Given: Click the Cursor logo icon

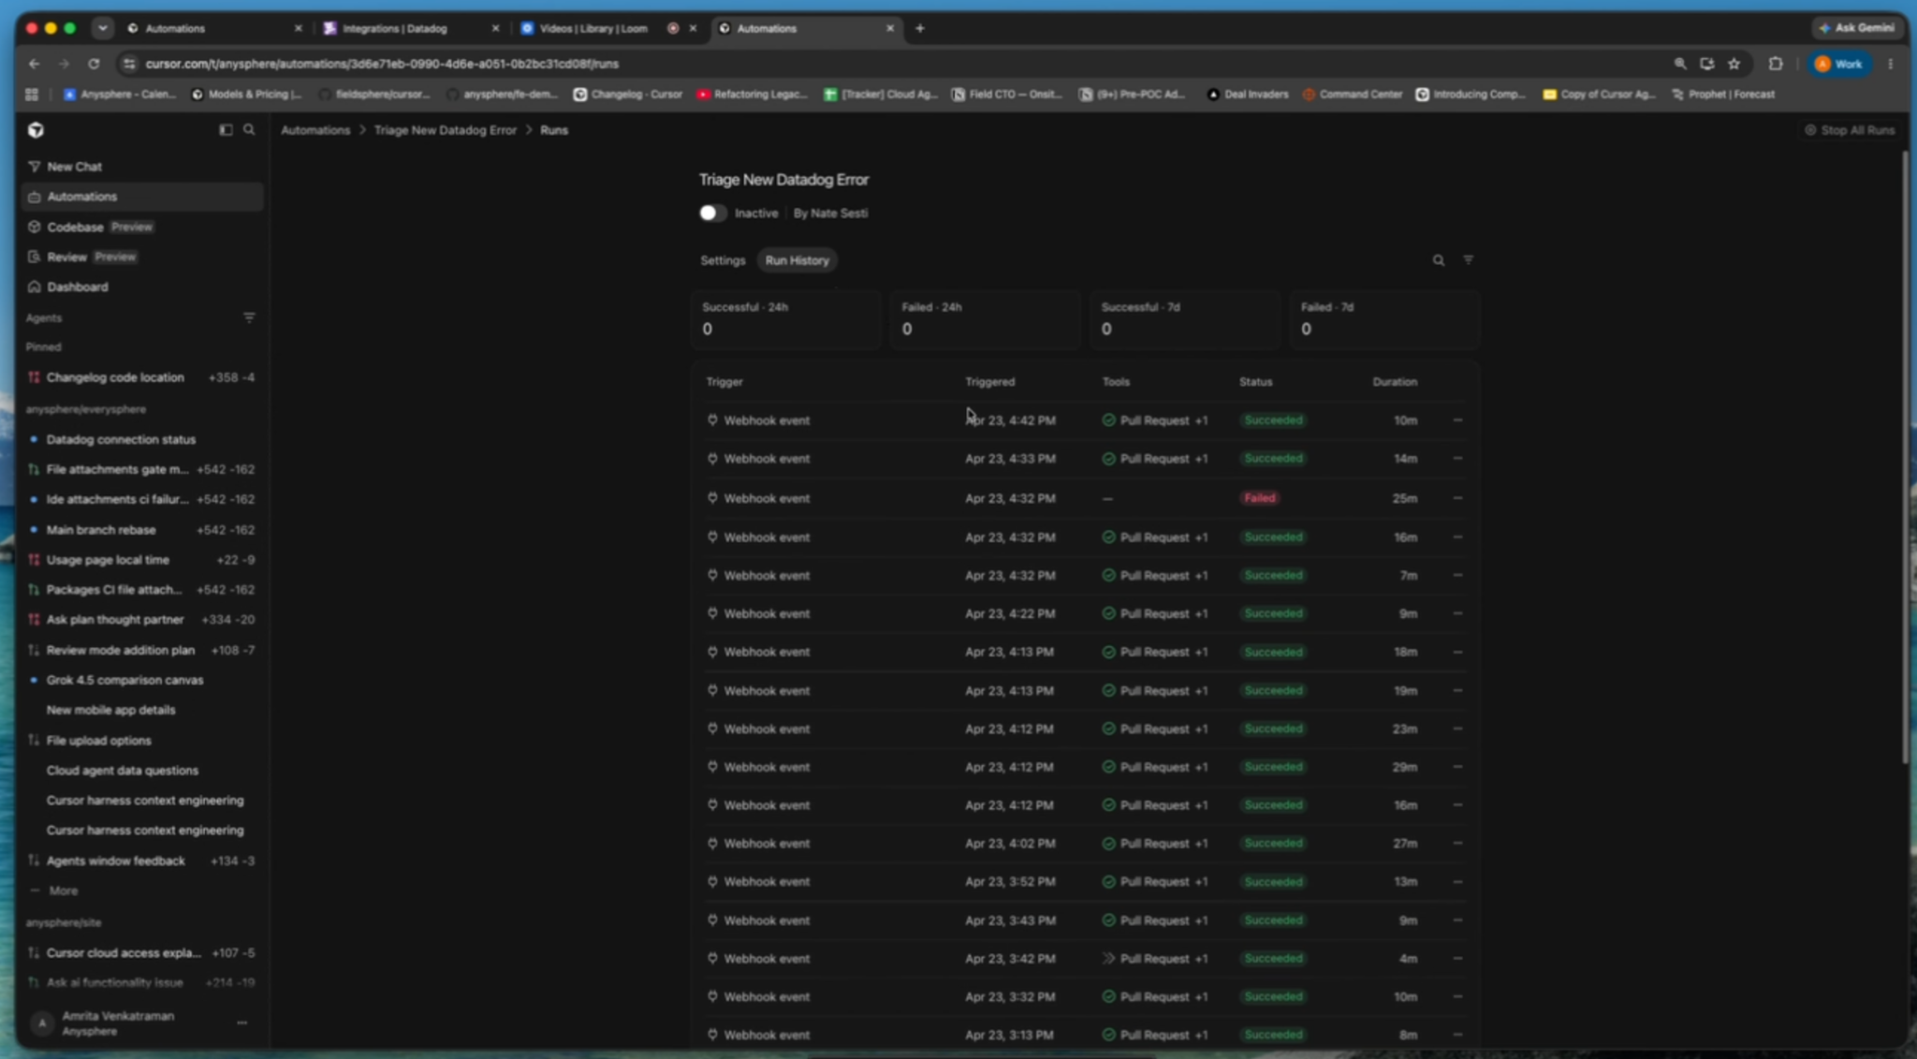Looking at the screenshot, I should [x=36, y=130].
